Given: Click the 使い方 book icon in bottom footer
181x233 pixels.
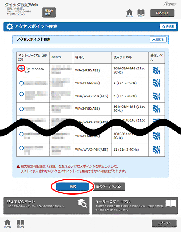Looking at the screenshot, I should tap(21, 224).
